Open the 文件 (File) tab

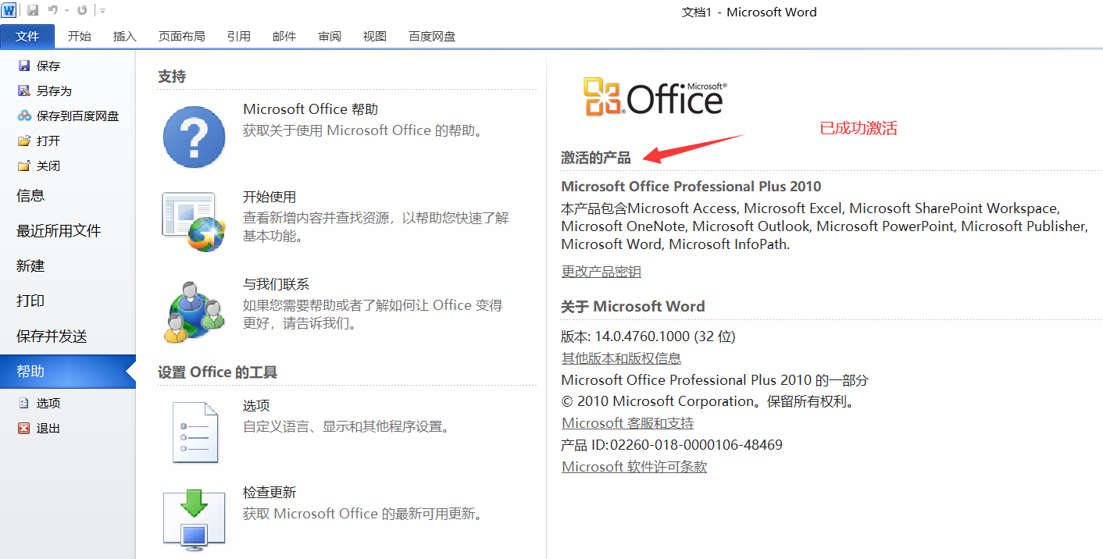coord(27,36)
